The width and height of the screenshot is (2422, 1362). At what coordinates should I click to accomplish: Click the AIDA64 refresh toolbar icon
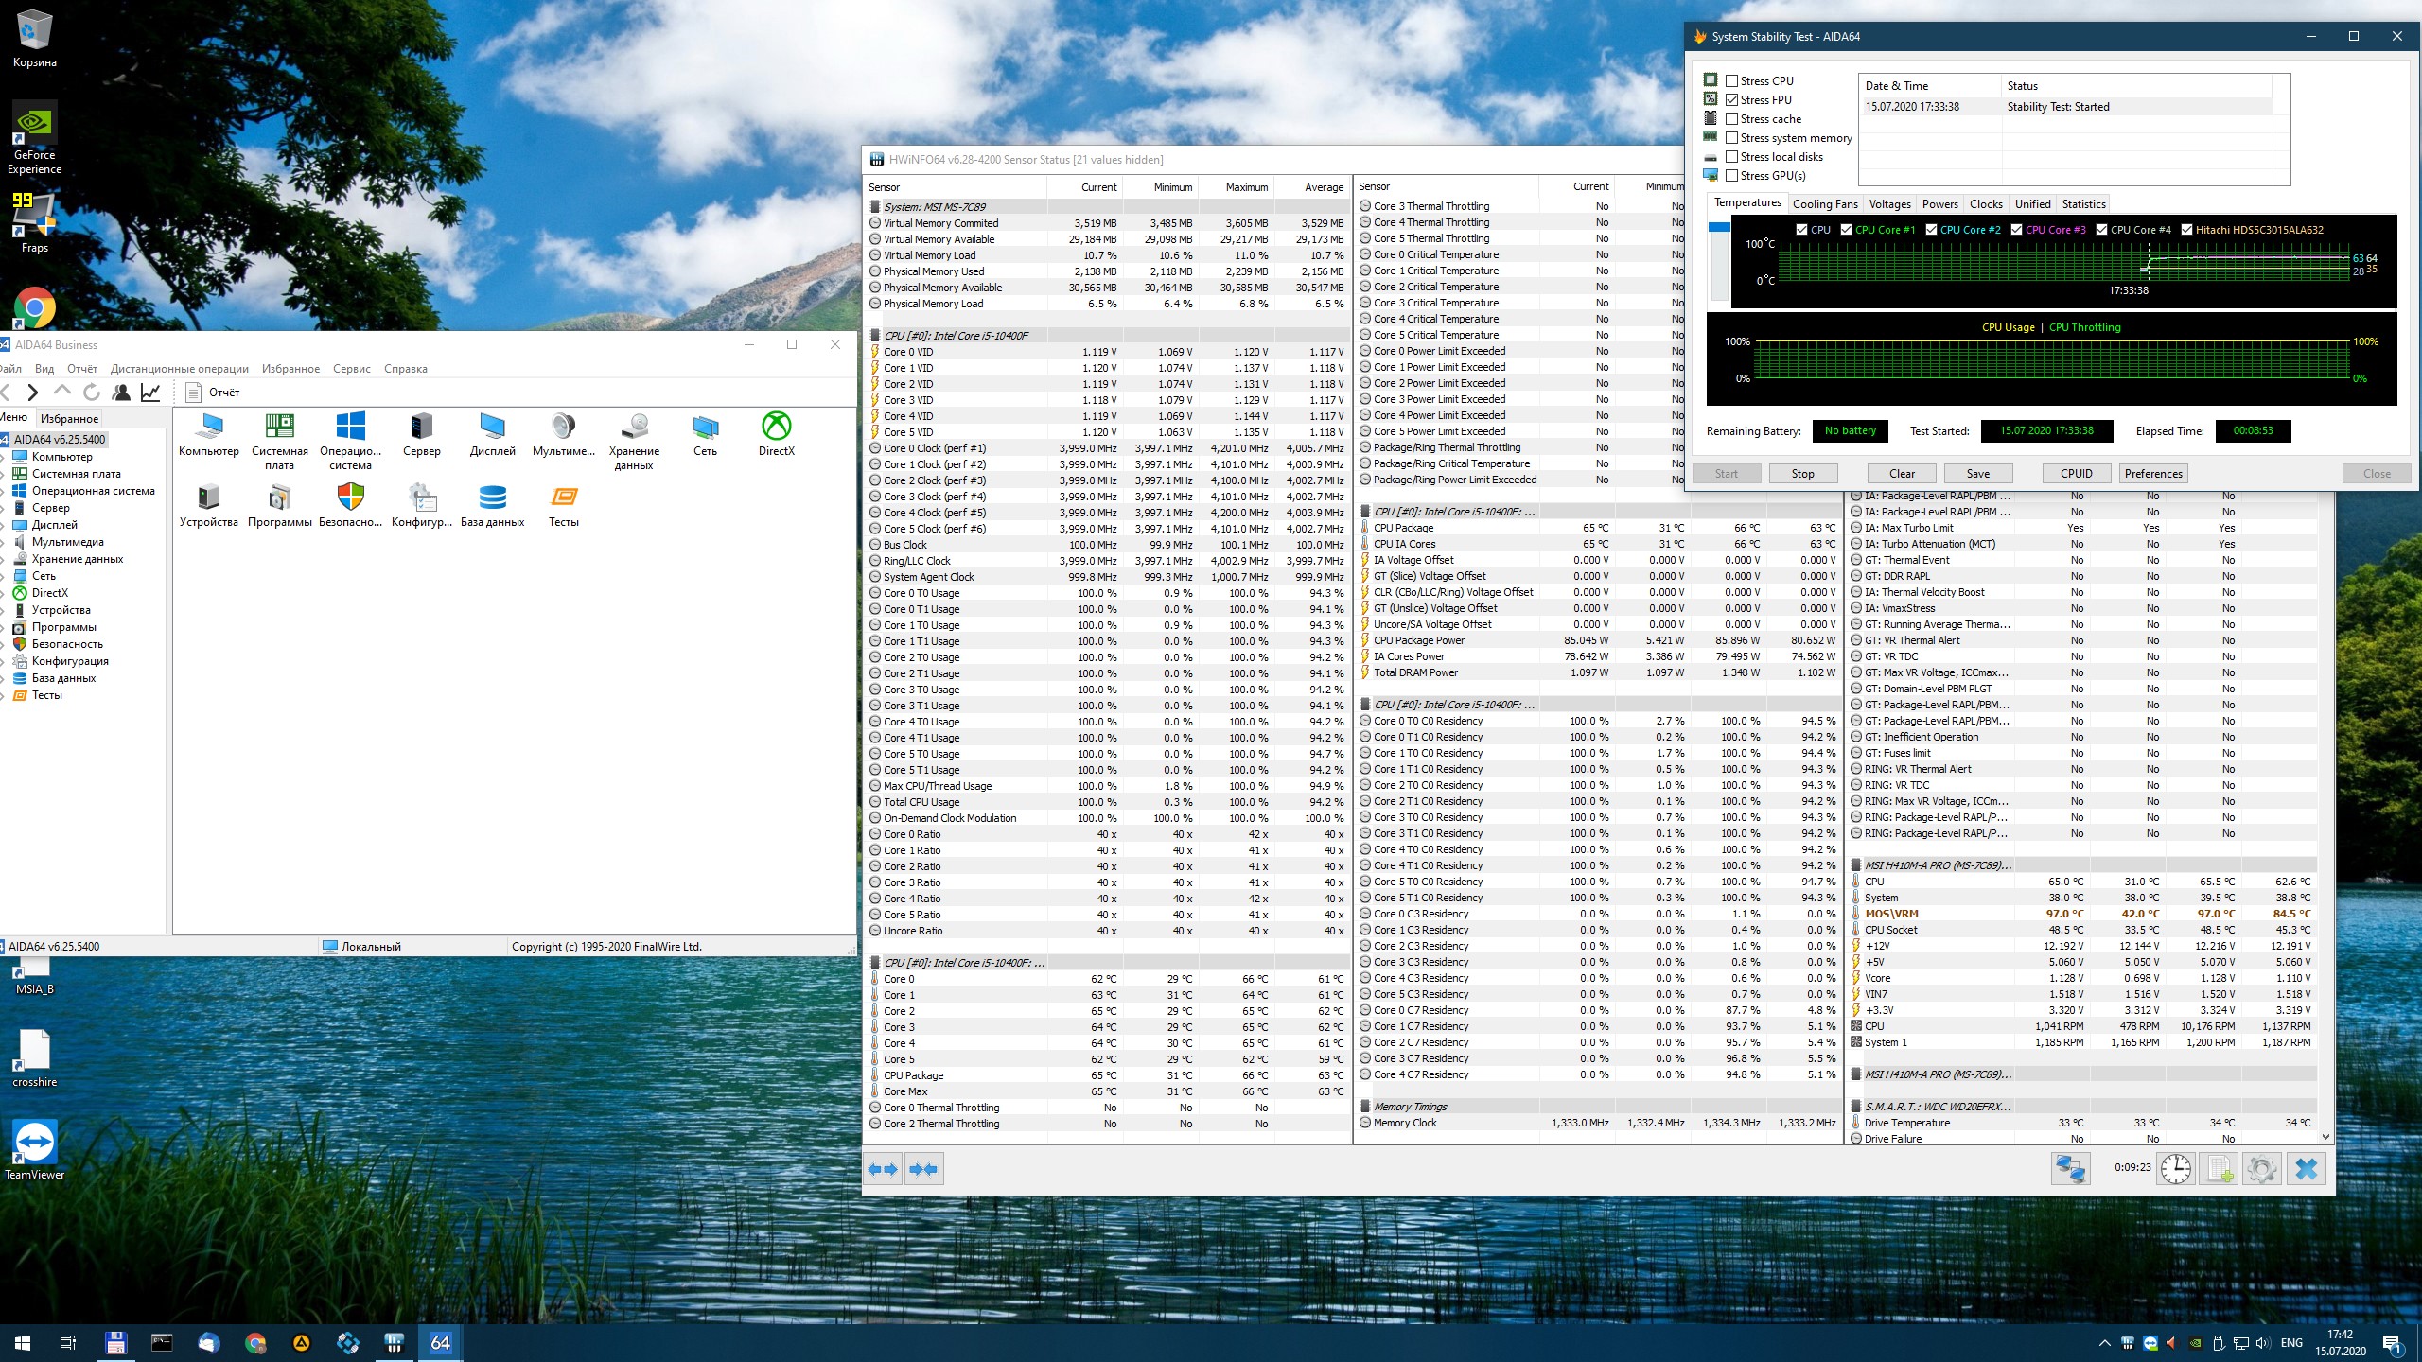pyautogui.click(x=92, y=392)
